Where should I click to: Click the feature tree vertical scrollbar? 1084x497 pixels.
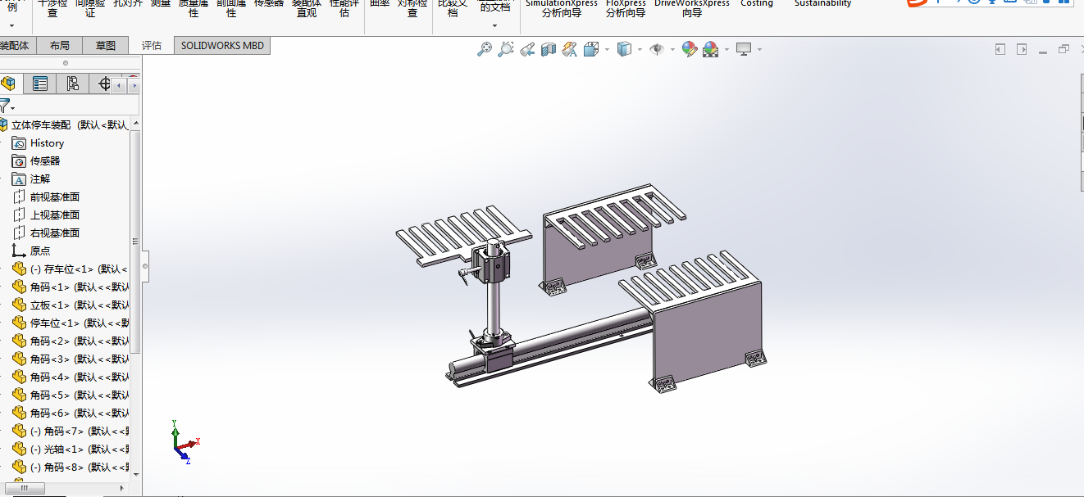(135, 241)
